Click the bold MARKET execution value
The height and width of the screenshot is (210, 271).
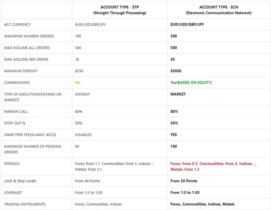(x=178, y=94)
